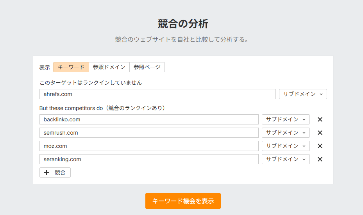Remove the backlinko.com competitor row
363x215 pixels.
(x=320, y=119)
